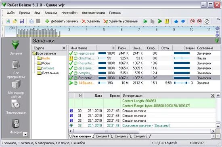Sort by Имя файла column header
The width and height of the screenshot is (222, 147).
click(x=83, y=48)
